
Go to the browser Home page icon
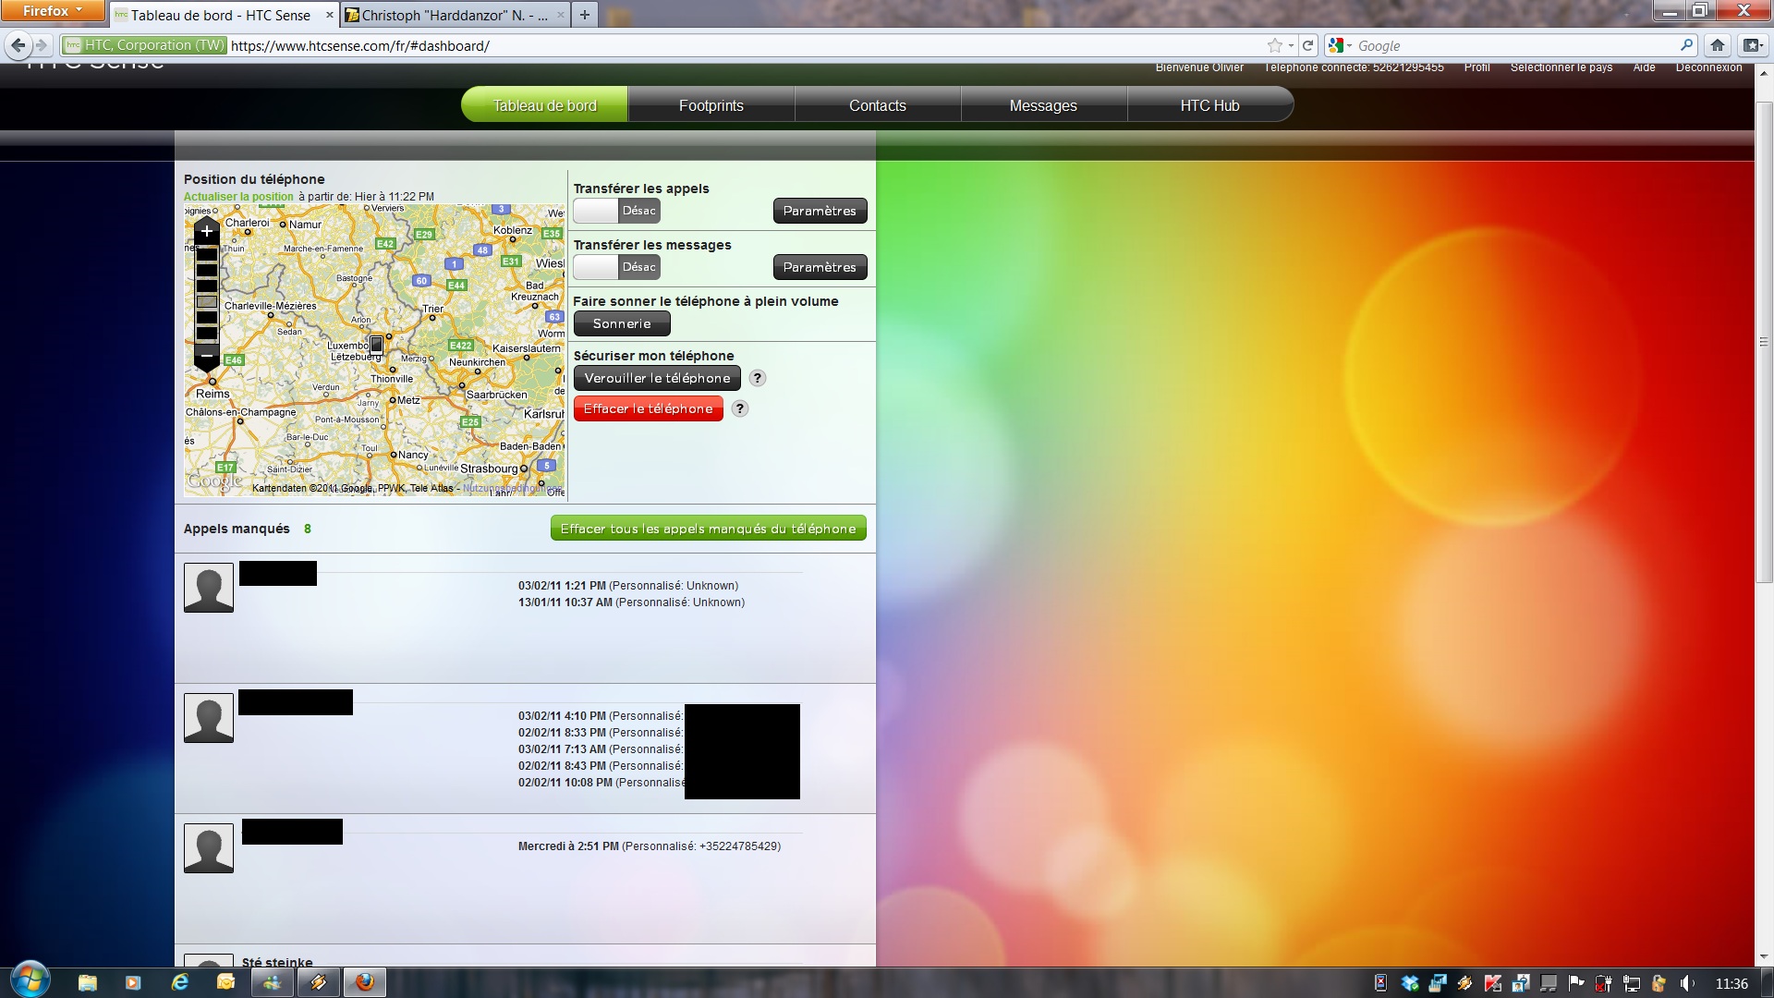(x=1718, y=45)
